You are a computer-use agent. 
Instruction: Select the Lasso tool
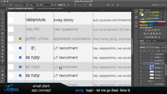coord(2,19)
